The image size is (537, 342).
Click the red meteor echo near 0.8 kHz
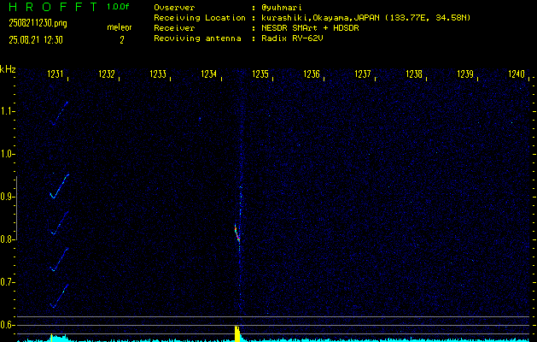pyautogui.click(x=236, y=233)
